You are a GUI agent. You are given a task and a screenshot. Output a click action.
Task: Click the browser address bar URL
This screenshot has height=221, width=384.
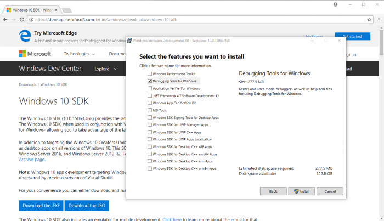106,20
